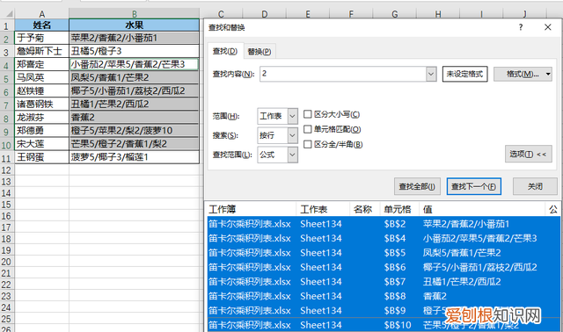This screenshot has height=332, width=563.
Task: Click cell containing 王钢蛋
Action: click(41, 157)
